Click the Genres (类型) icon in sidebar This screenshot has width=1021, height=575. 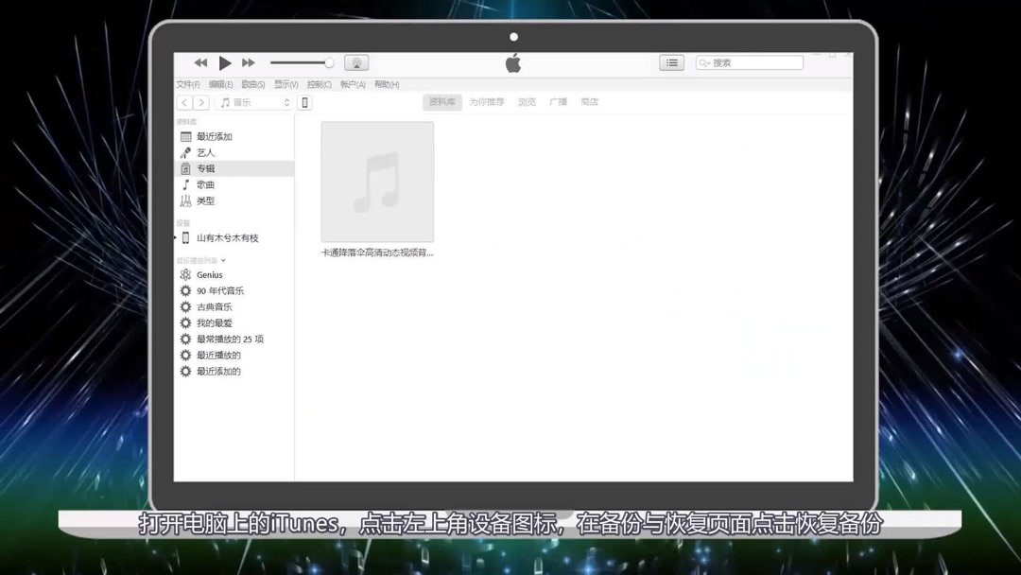(185, 200)
